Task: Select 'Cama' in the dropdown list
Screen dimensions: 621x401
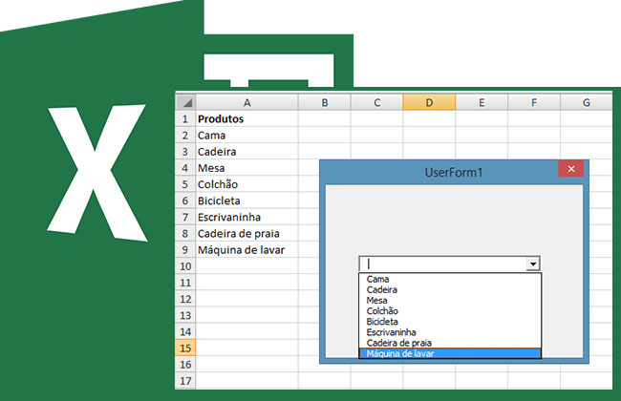Action: click(x=450, y=279)
